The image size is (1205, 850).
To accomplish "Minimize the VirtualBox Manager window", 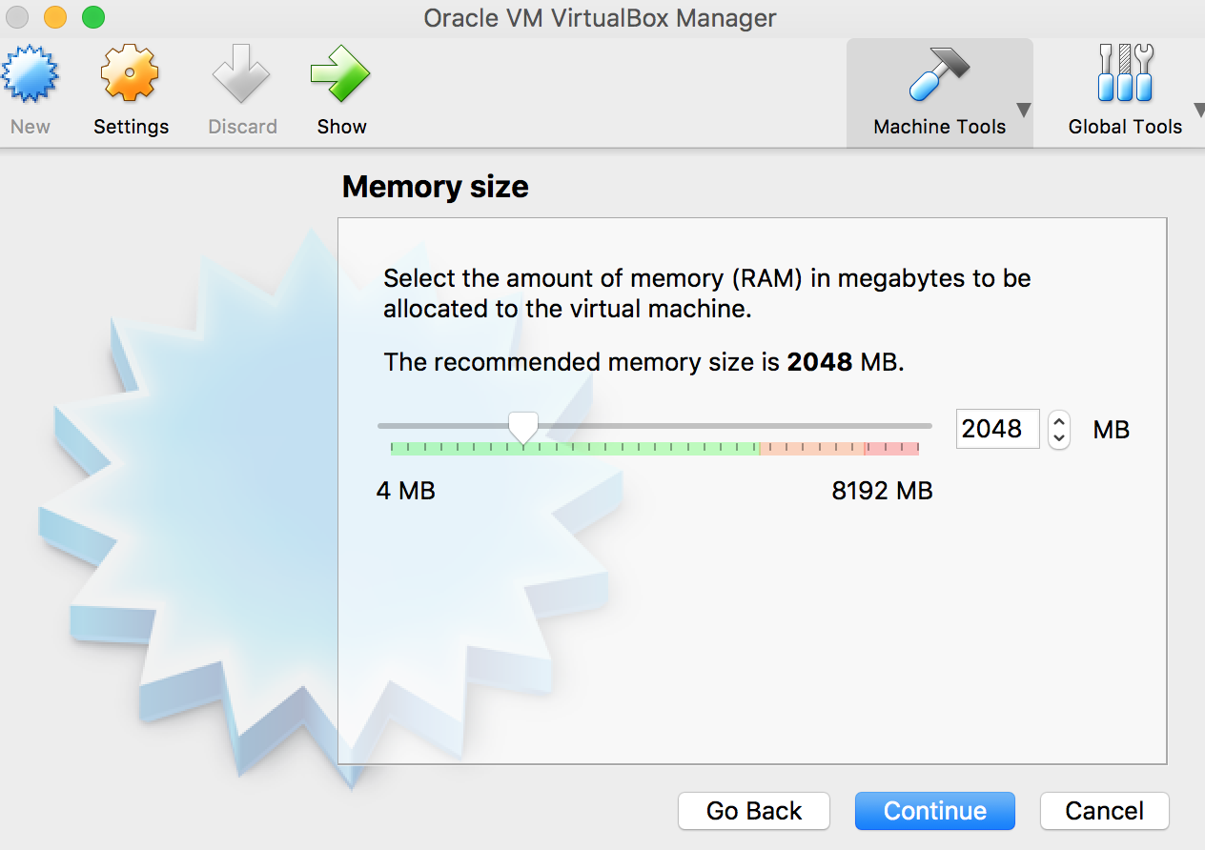I will (55, 17).
